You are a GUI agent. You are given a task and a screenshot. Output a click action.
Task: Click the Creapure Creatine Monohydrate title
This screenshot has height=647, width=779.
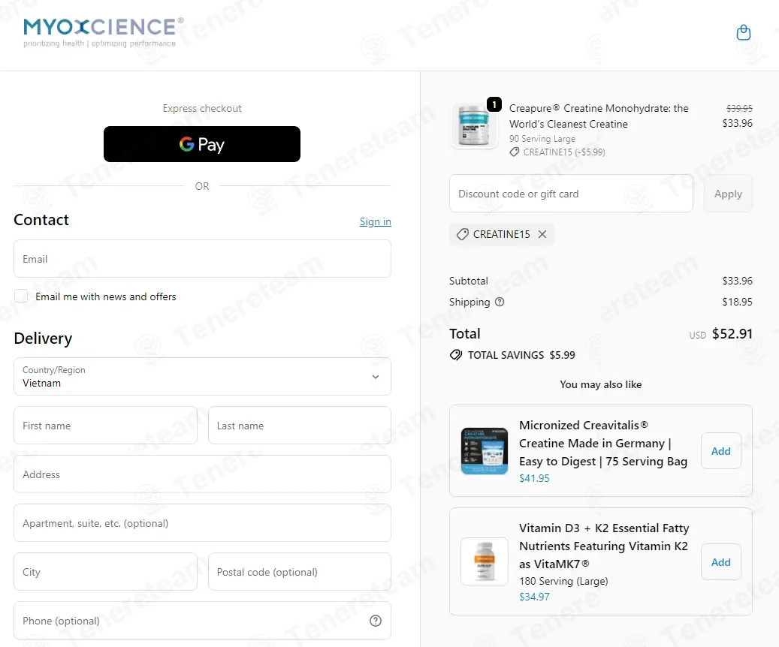[599, 116]
